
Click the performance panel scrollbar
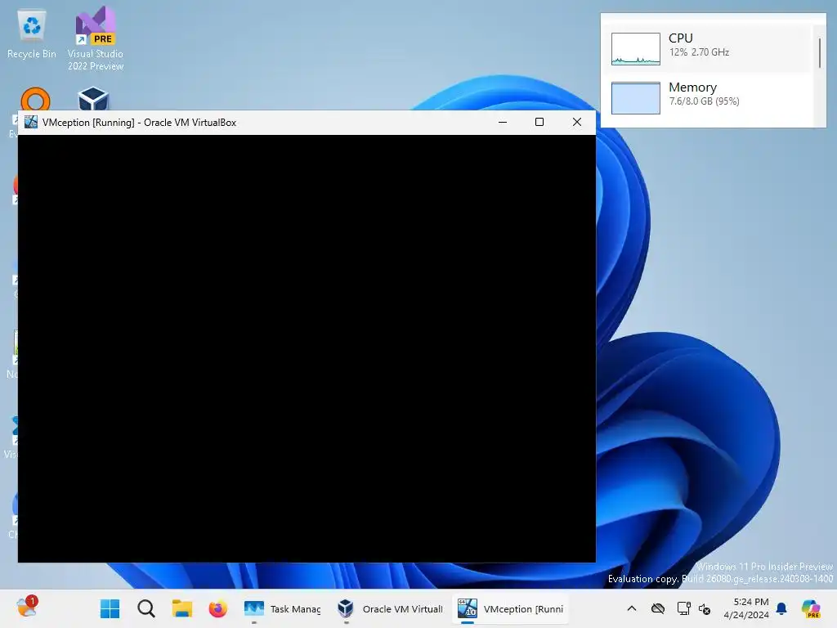[x=819, y=53]
